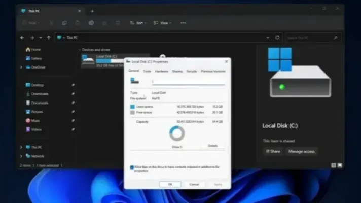Go back with the left arrow
Image resolution: width=361 pixels, height=203 pixels.
(22, 38)
